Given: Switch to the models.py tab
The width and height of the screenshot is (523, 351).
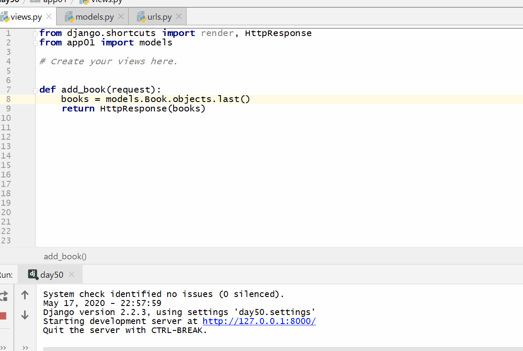Looking at the screenshot, I should (x=94, y=17).
